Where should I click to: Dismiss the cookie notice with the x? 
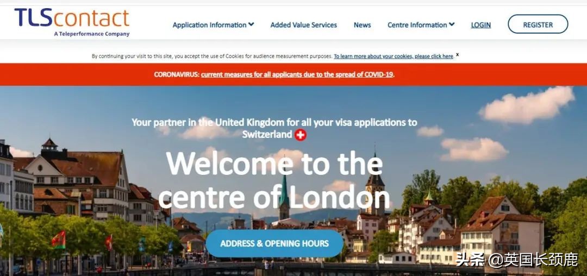point(457,54)
